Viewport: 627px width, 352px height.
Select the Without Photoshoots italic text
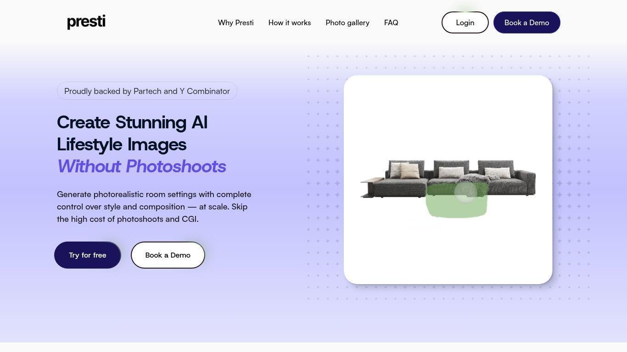(141, 166)
